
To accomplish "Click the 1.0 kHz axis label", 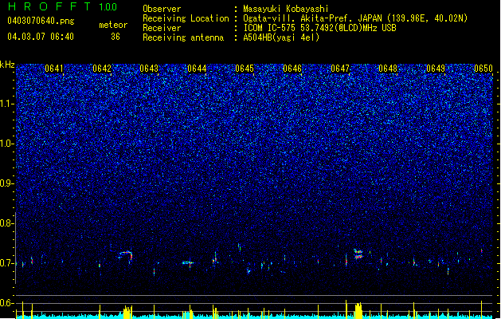I will (x=7, y=144).
